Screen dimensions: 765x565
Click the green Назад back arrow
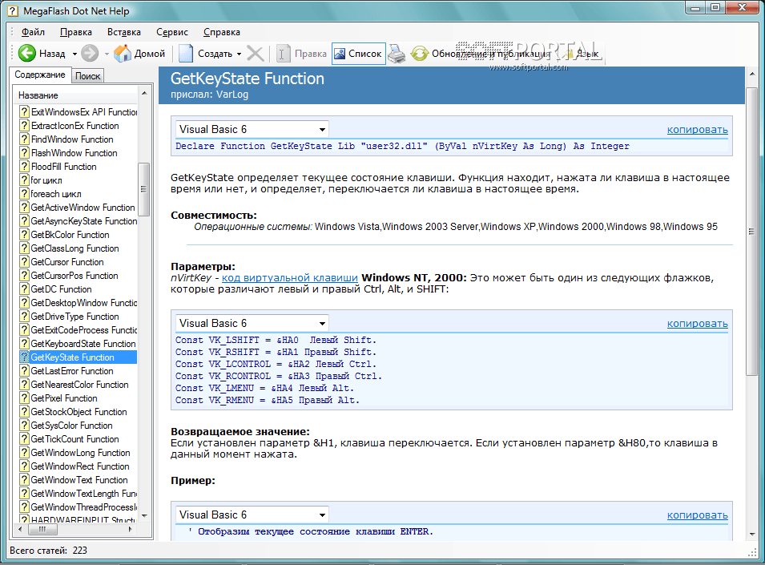pos(27,54)
